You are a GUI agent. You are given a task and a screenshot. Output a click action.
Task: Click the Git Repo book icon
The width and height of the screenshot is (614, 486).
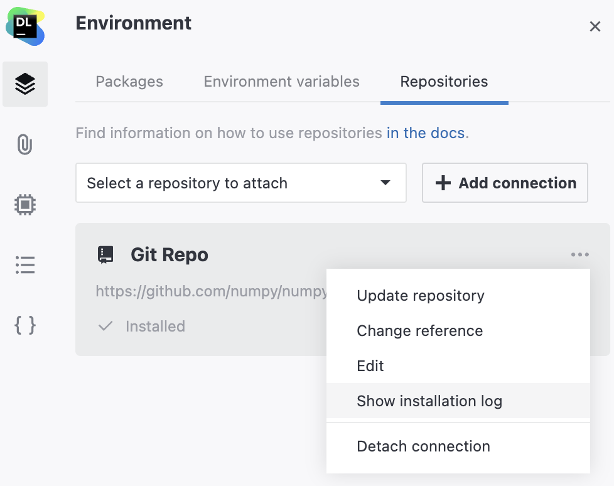105,254
